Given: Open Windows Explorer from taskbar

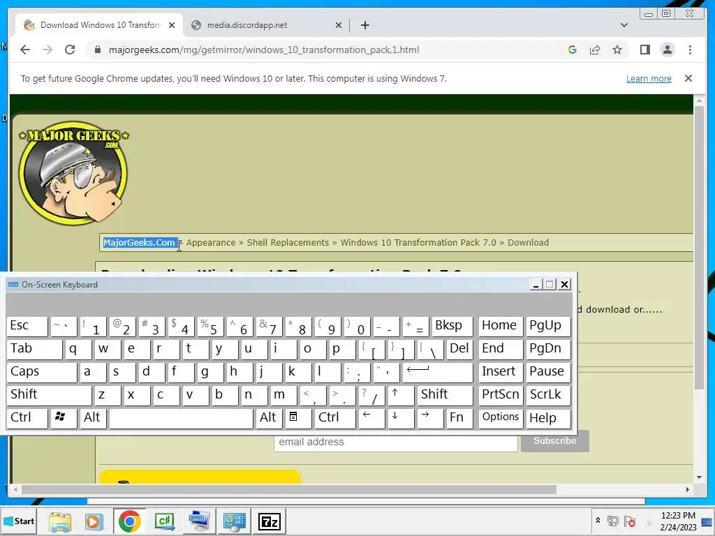Looking at the screenshot, I should 60,521.
